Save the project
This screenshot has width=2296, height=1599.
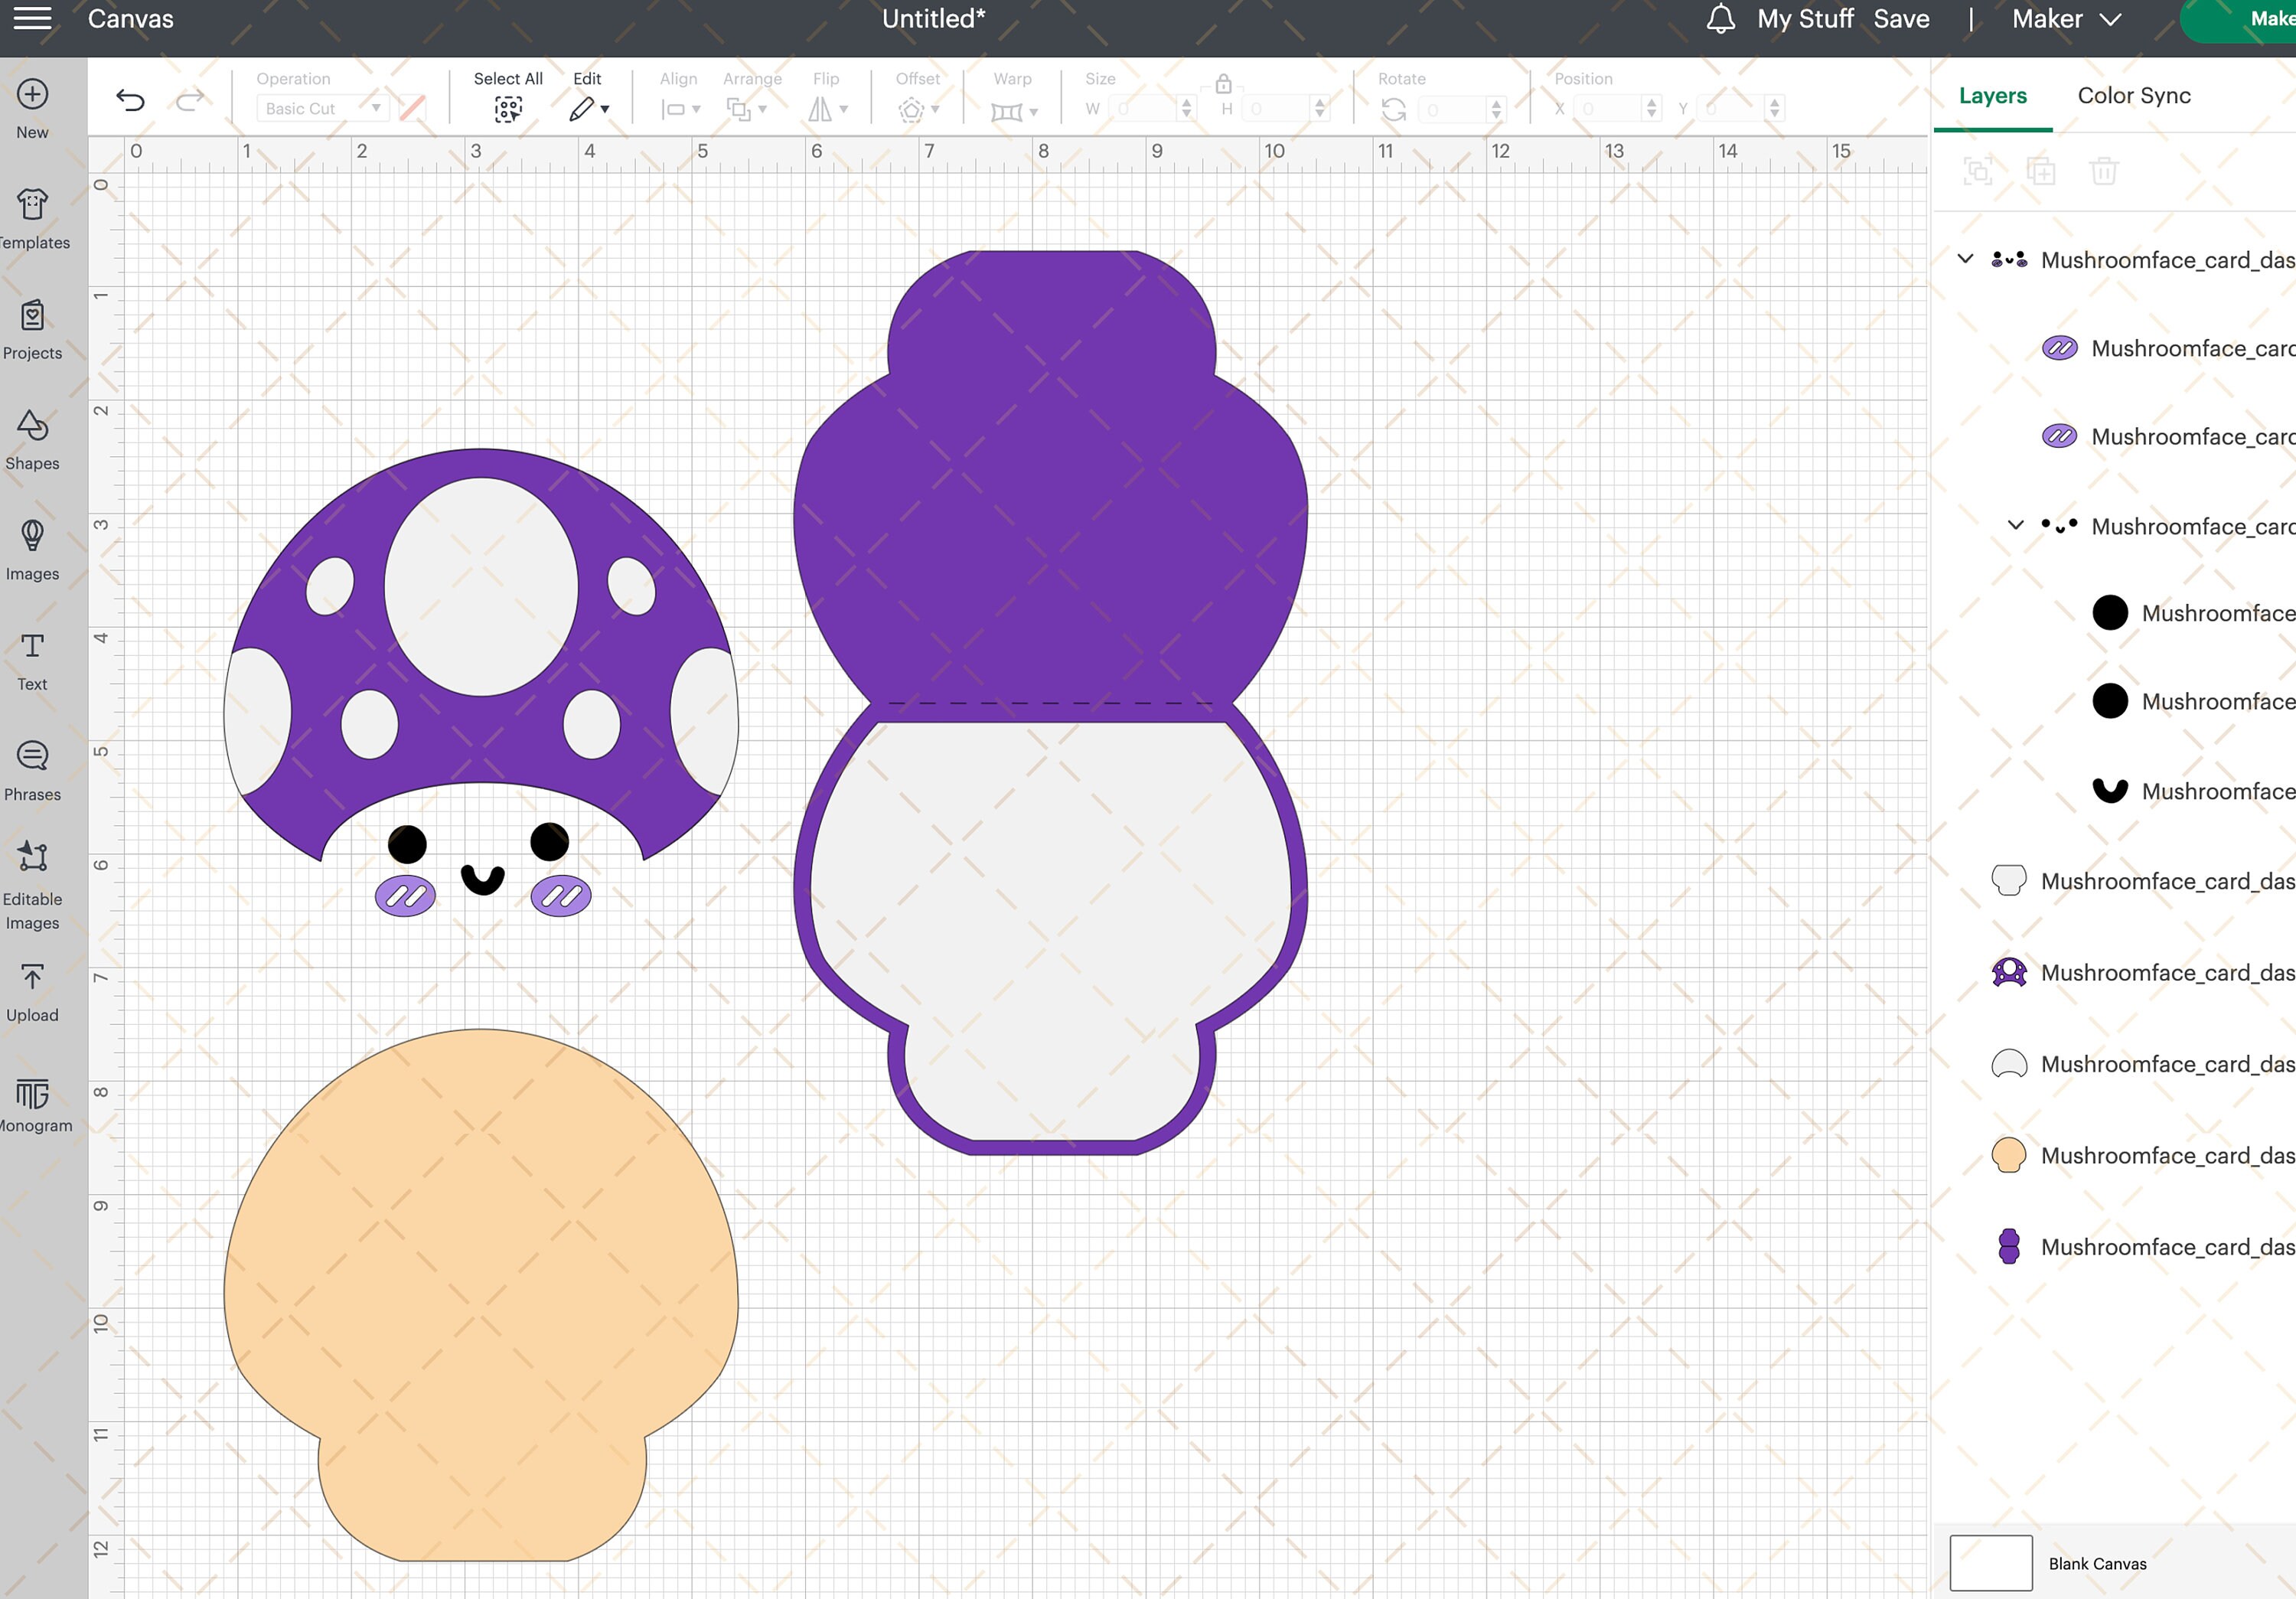click(1900, 18)
